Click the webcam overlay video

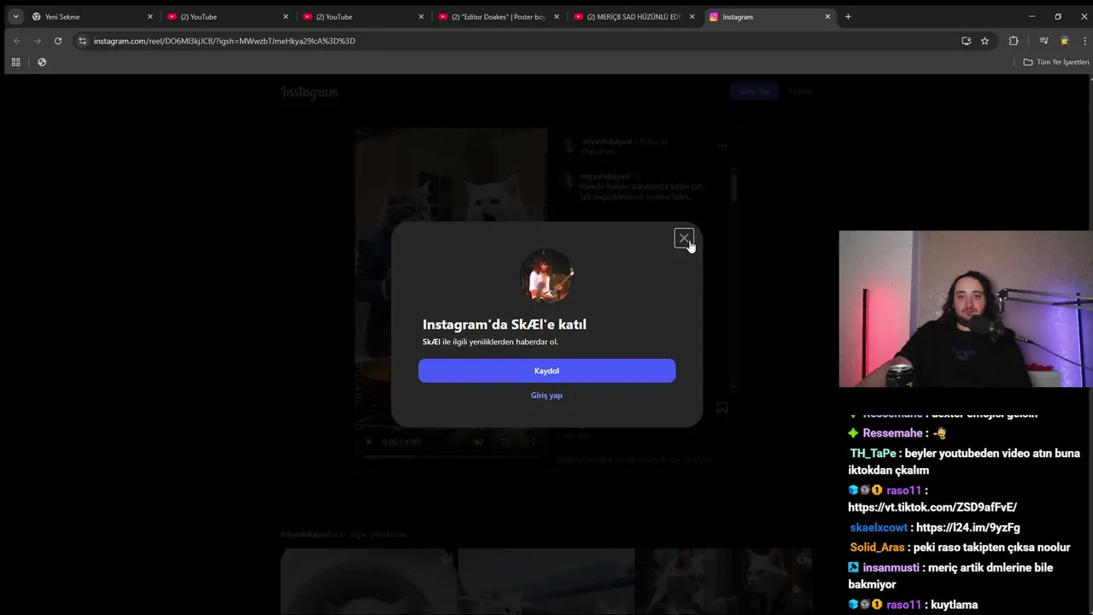[x=966, y=309]
